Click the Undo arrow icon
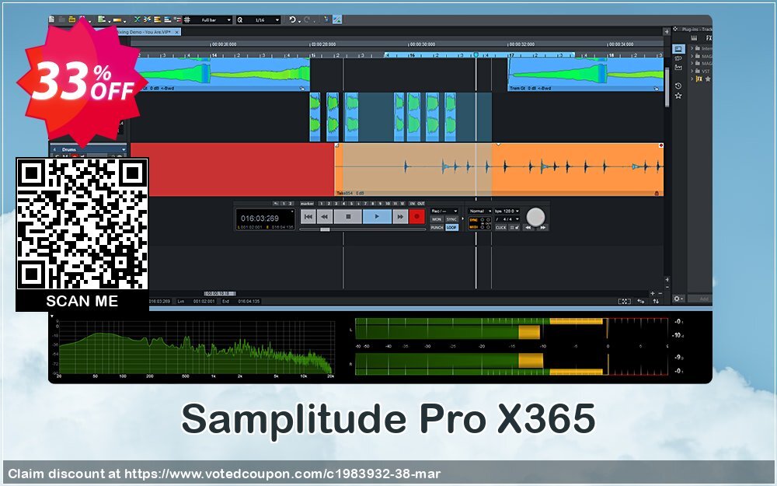777x486 pixels. pyautogui.click(x=292, y=20)
